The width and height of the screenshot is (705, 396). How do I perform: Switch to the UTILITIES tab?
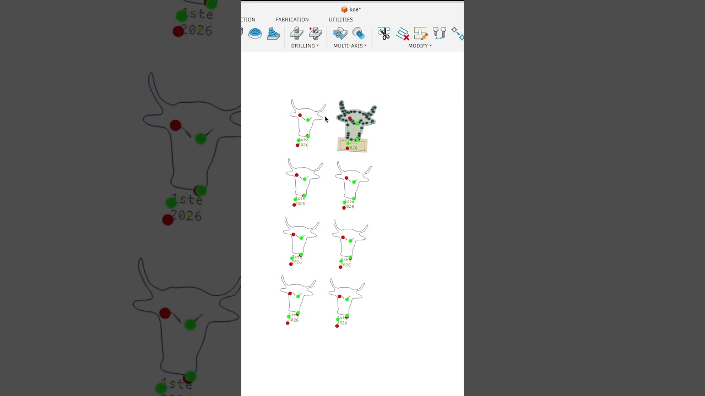(341, 20)
